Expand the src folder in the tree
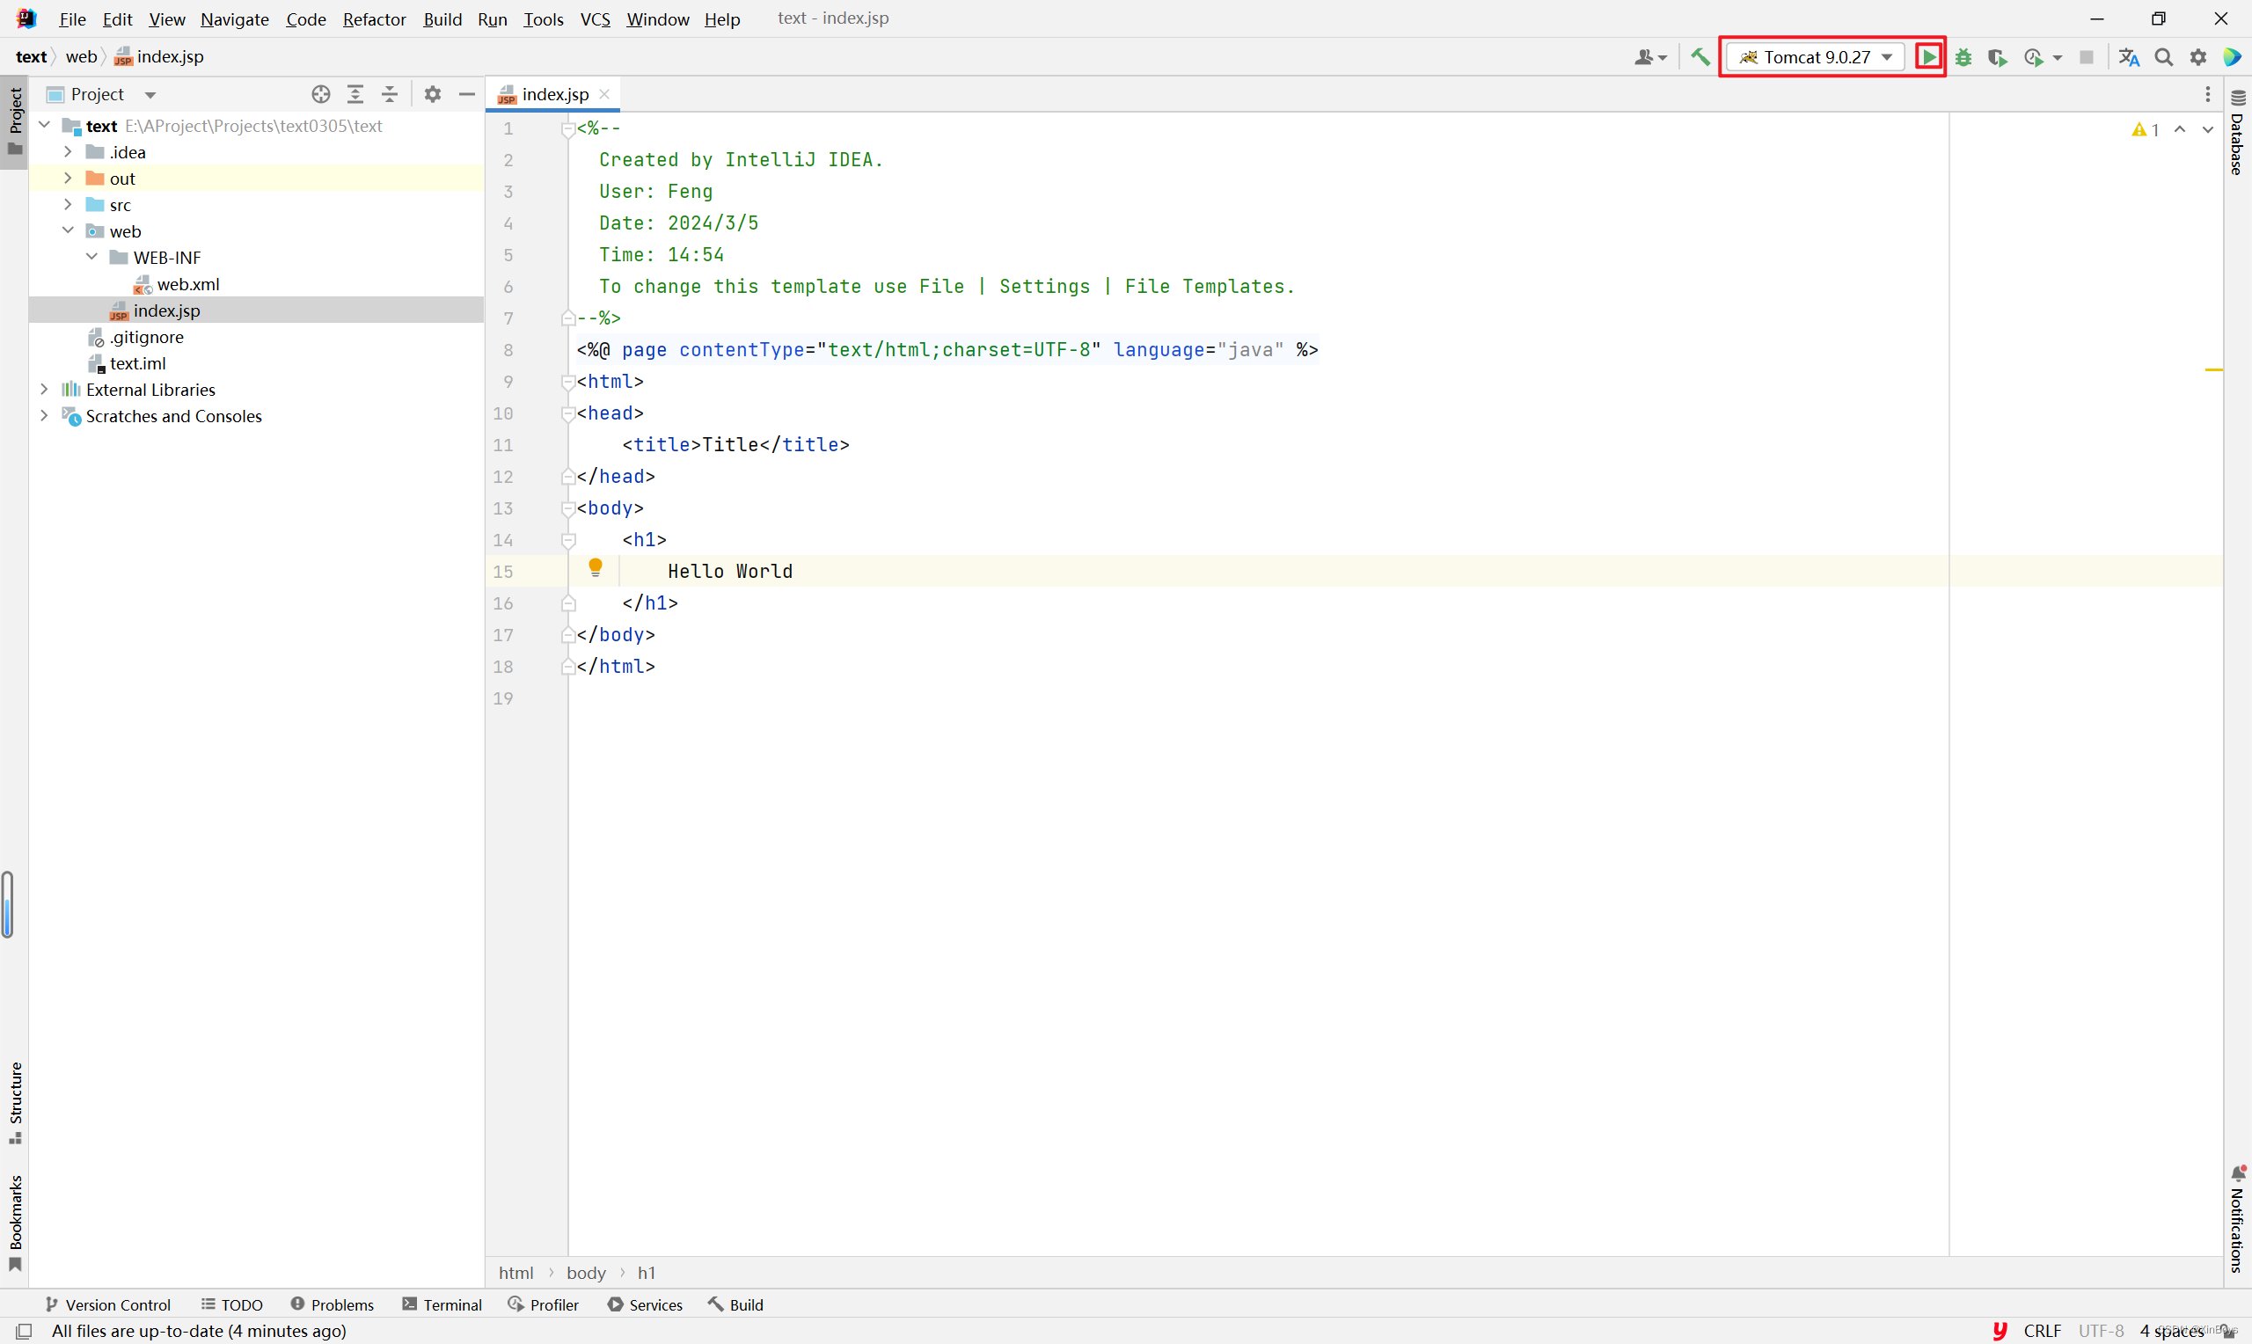2252x1344 pixels. [68, 205]
